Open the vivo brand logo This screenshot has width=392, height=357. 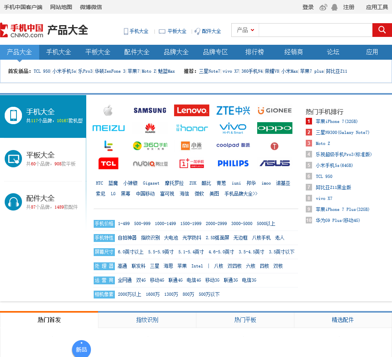tap(233, 128)
